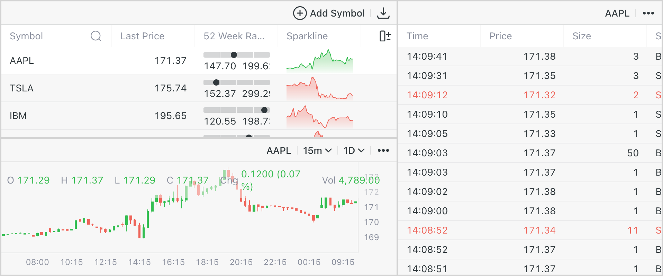Screen dimensions: 663x276
Task: Open symbol search magnifier icon
Action: pyautogui.click(x=96, y=36)
